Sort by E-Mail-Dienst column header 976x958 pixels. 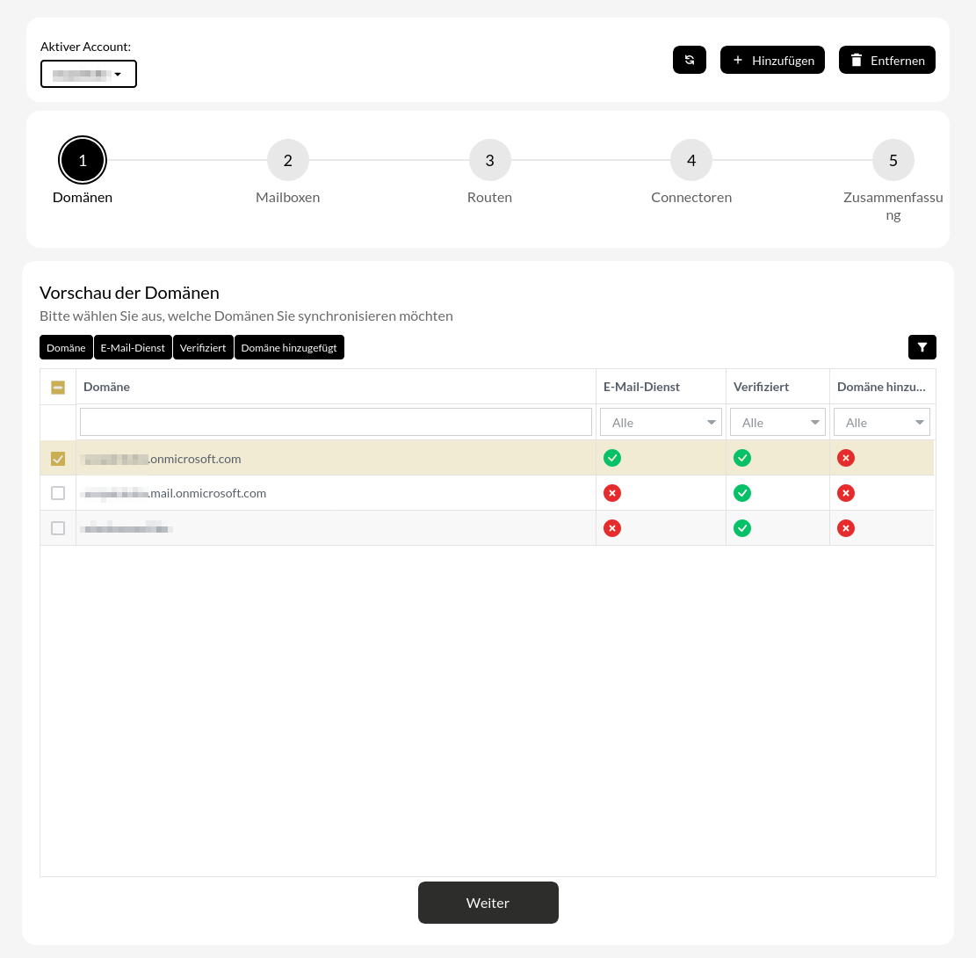tap(661, 387)
